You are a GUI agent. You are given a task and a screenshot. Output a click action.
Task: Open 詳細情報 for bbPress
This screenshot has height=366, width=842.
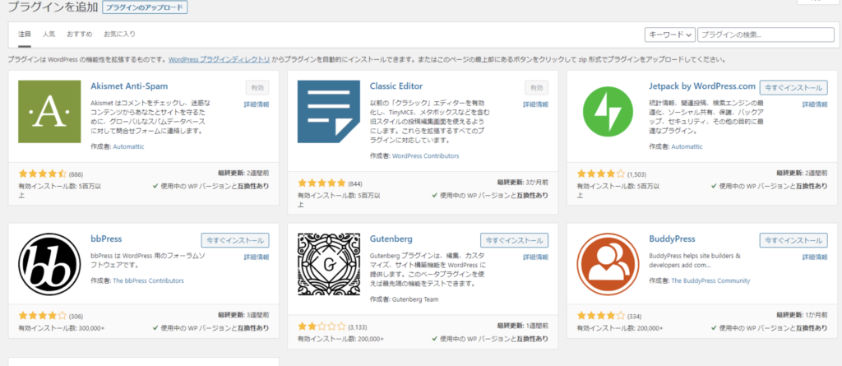257,257
